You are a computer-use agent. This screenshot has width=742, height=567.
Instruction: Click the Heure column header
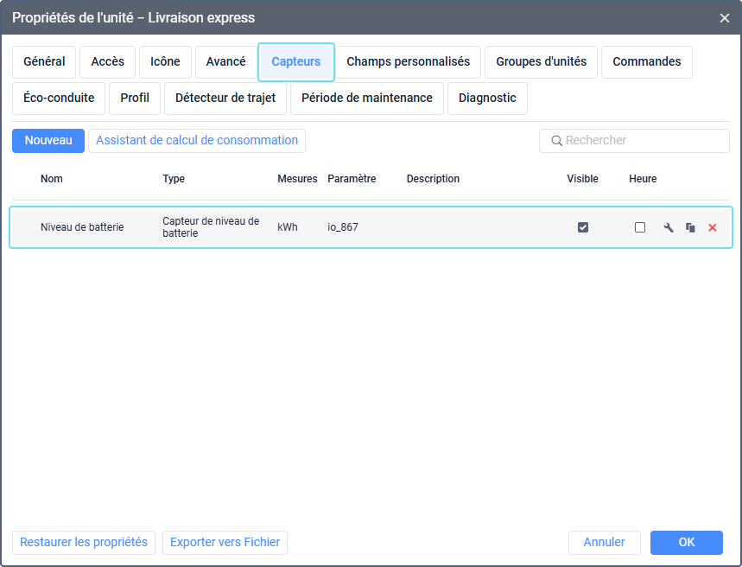(643, 179)
